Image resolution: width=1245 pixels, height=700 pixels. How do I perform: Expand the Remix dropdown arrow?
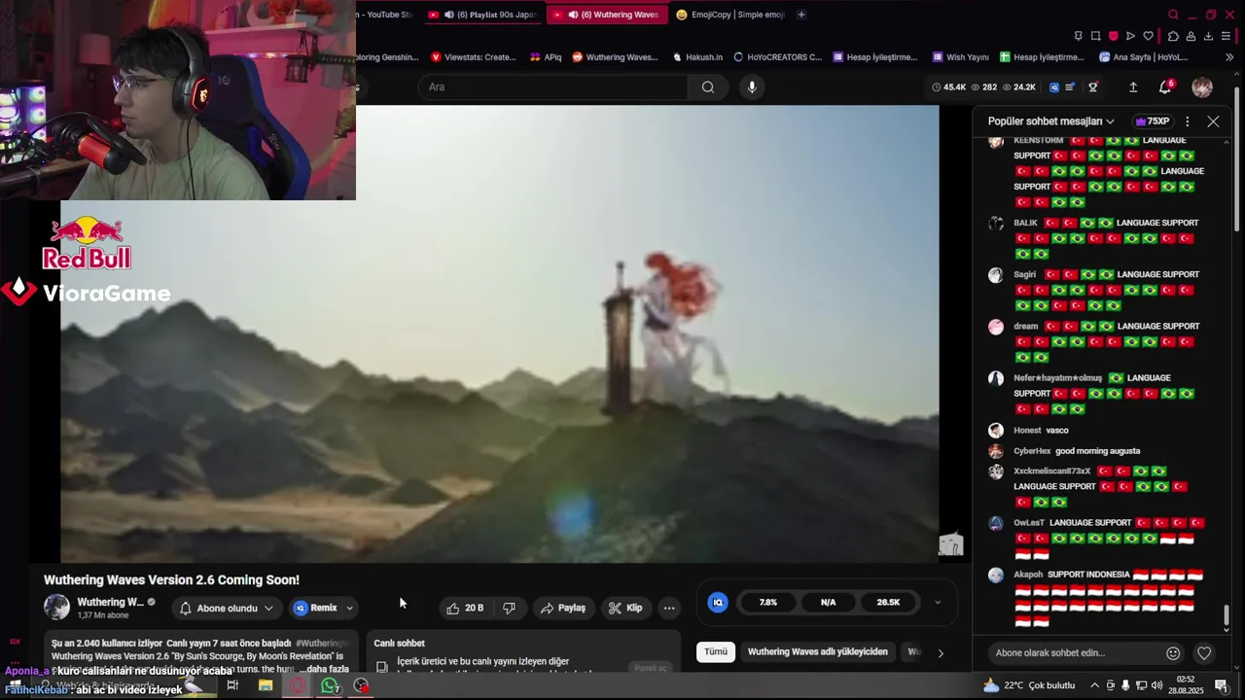point(350,609)
